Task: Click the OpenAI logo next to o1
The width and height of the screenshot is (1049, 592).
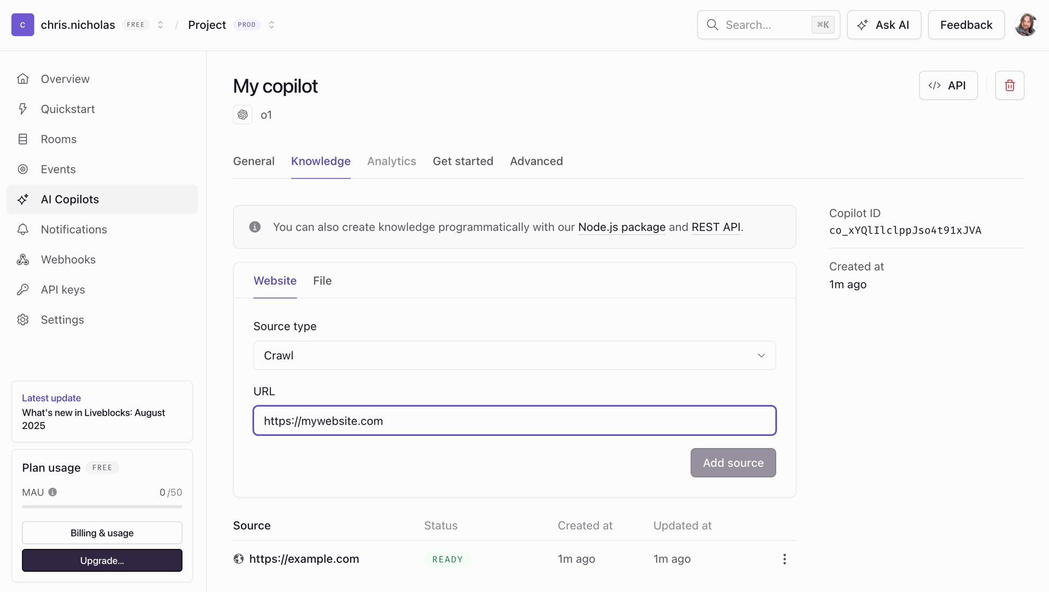Action: click(x=243, y=115)
